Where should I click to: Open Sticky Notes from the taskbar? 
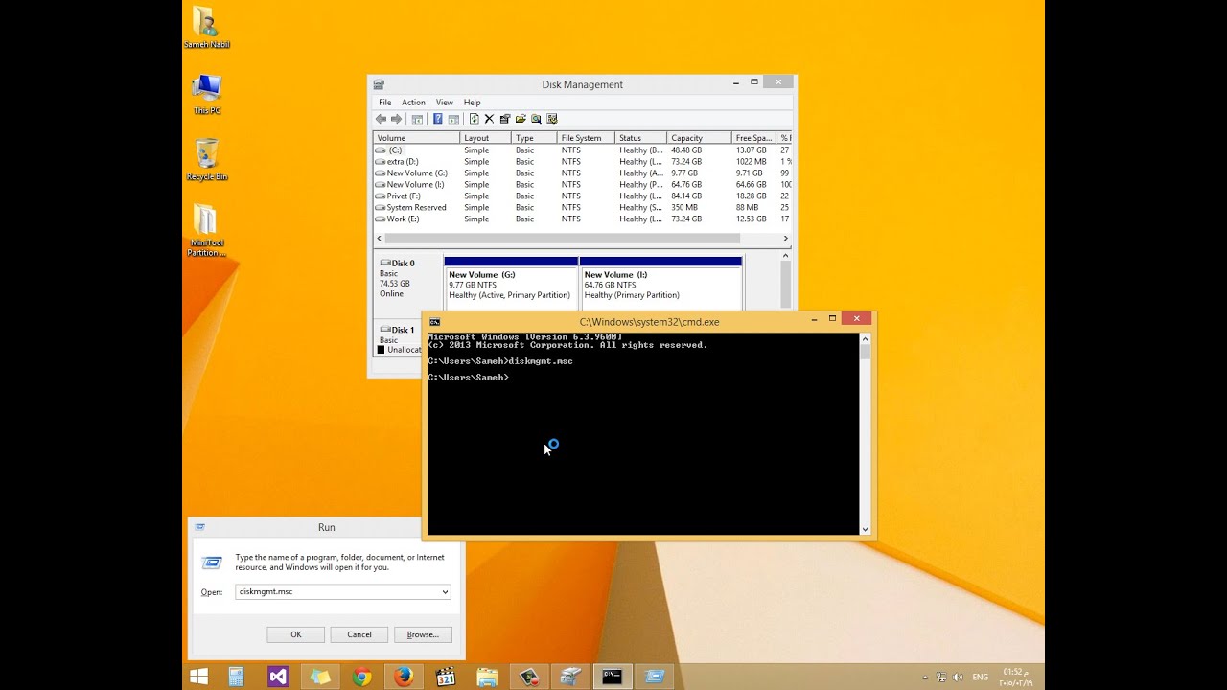click(320, 677)
